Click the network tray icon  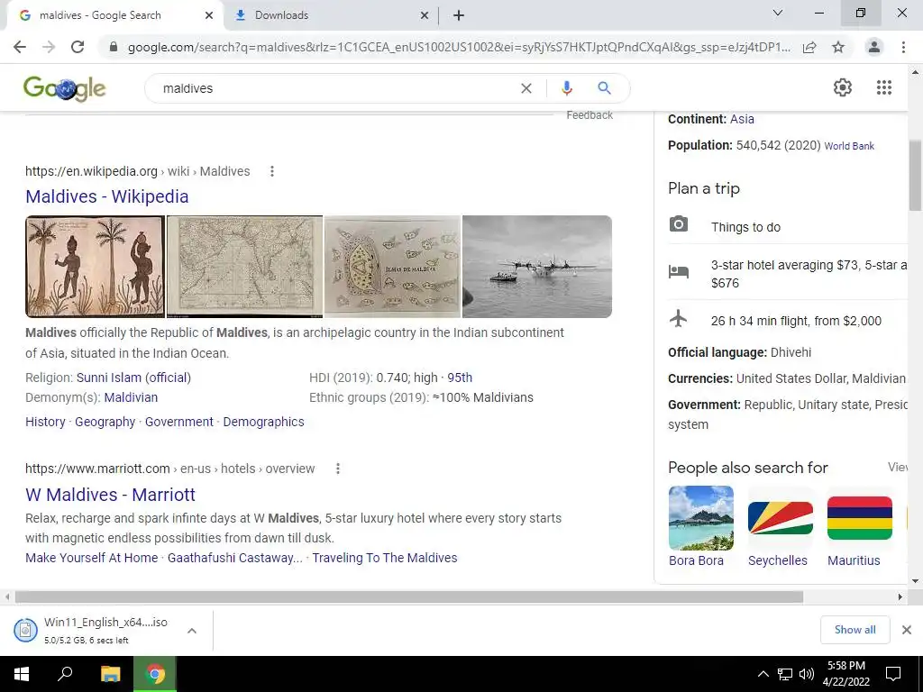(x=785, y=674)
